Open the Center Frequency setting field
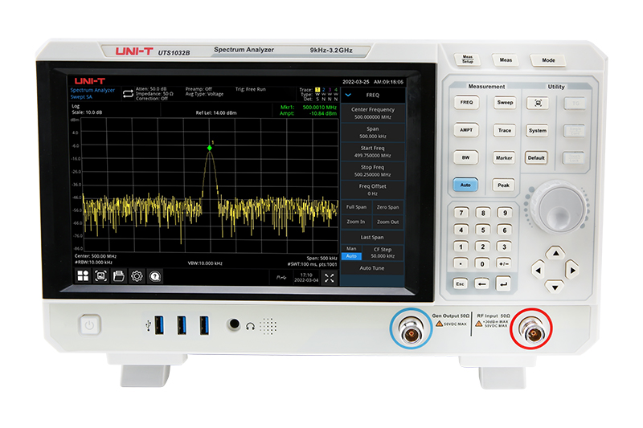The height and width of the screenshot is (428, 643). pyautogui.click(x=372, y=112)
